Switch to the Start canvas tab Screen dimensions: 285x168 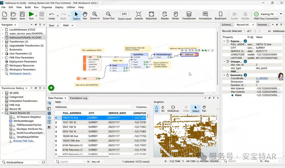[52, 25]
